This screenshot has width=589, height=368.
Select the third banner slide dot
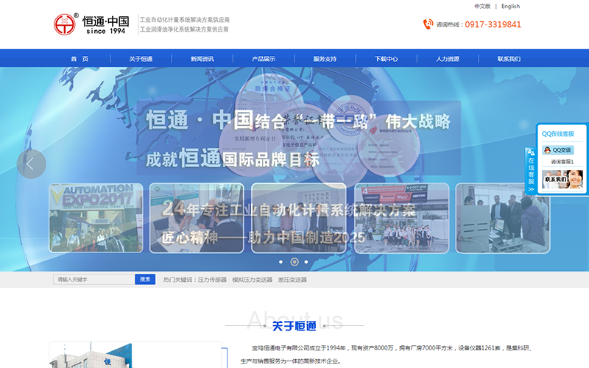(306, 262)
